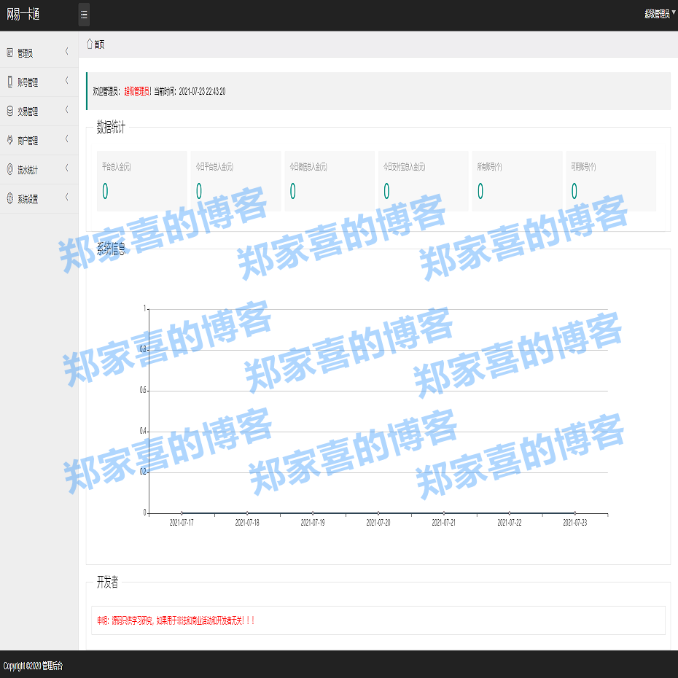Collapse the sidebar with the top hamburger toggle

(85, 15)
